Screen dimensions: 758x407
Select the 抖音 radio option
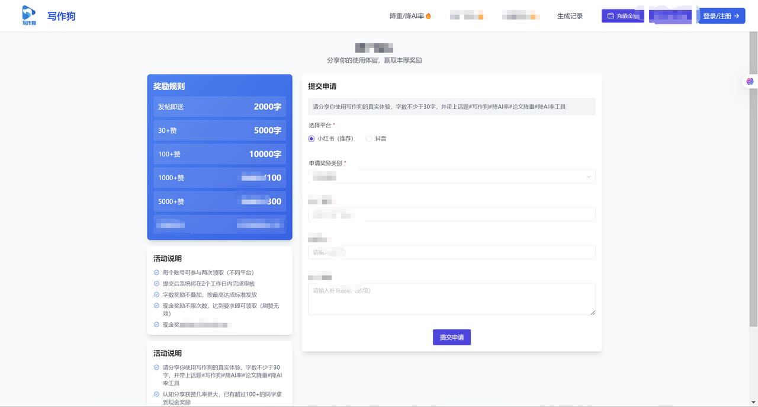pos(376,139)
